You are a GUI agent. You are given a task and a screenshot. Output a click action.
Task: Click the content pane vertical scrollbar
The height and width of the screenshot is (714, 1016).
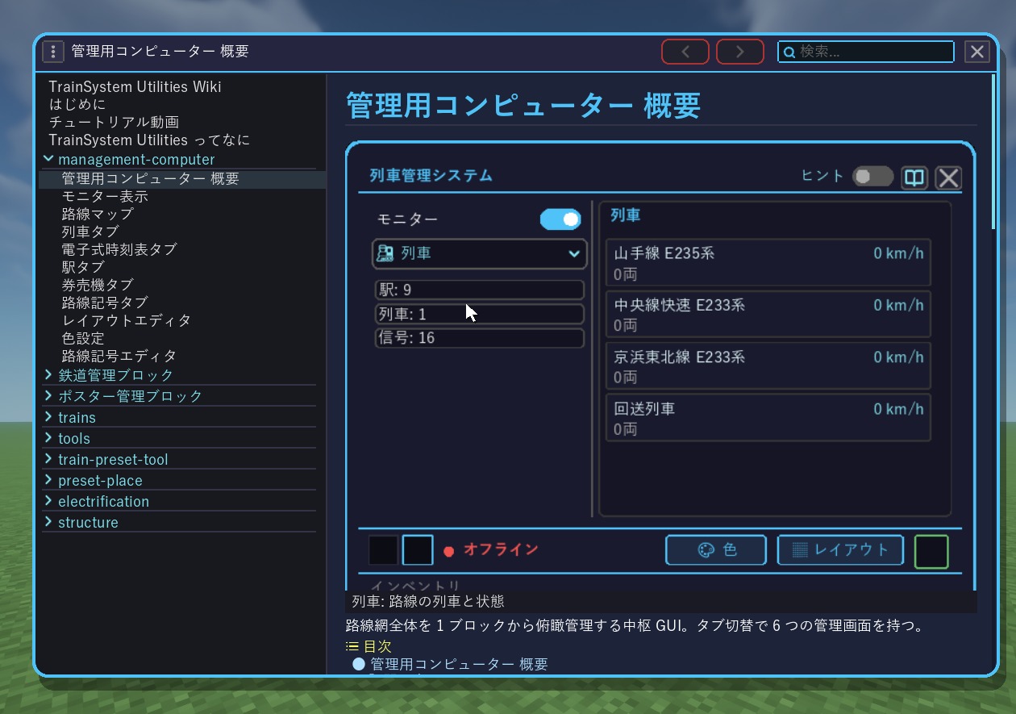993,153
